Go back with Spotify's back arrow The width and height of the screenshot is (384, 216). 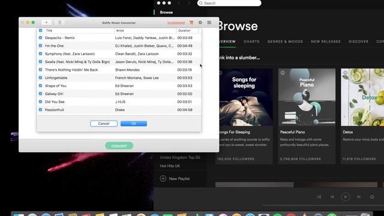[179, 3]
